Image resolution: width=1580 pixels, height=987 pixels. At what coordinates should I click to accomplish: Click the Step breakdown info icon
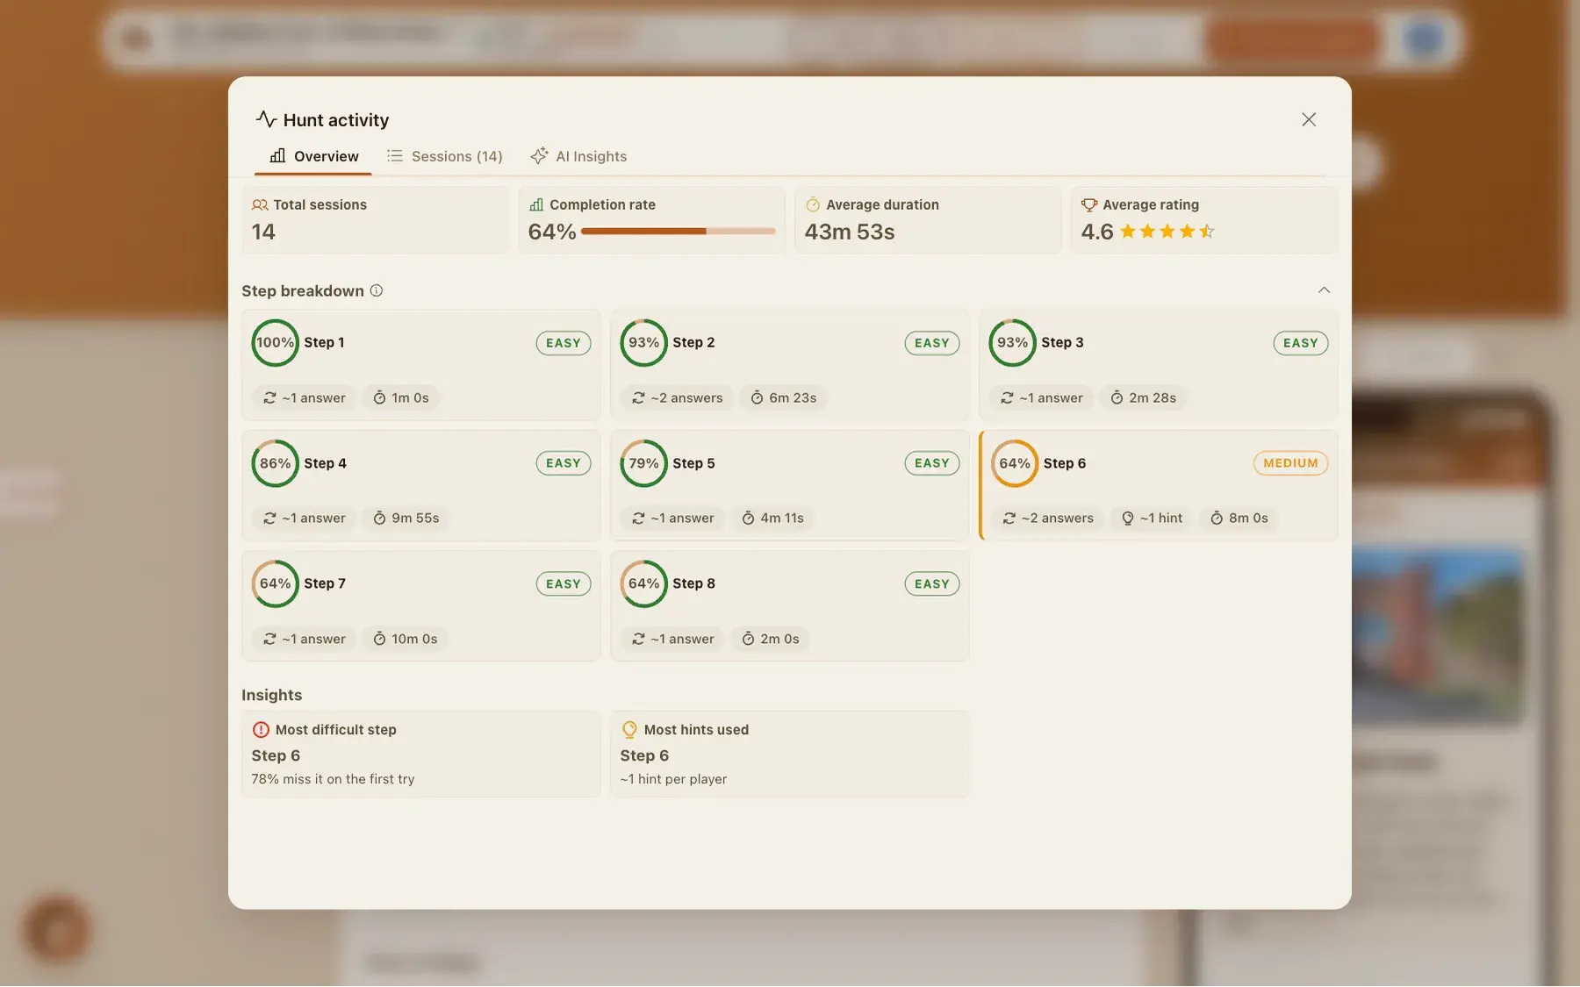377,290
